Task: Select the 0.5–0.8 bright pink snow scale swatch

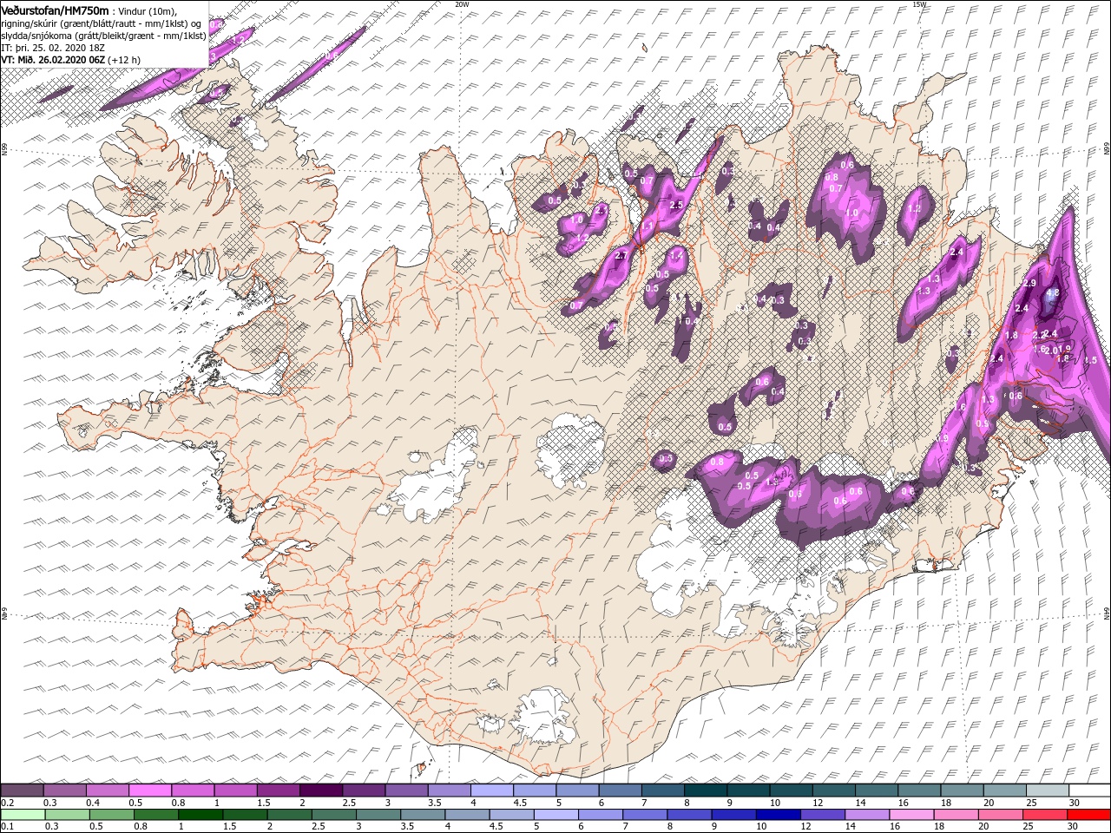Action: pyautogui.click(x=150, y=790)
